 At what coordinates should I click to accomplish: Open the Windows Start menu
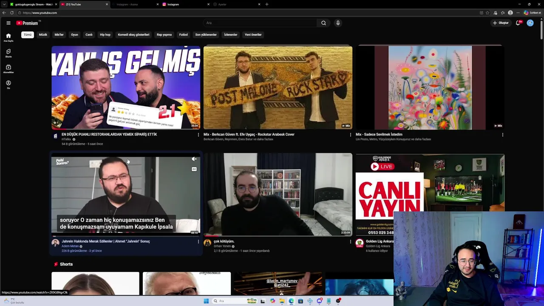coord(206,301)
